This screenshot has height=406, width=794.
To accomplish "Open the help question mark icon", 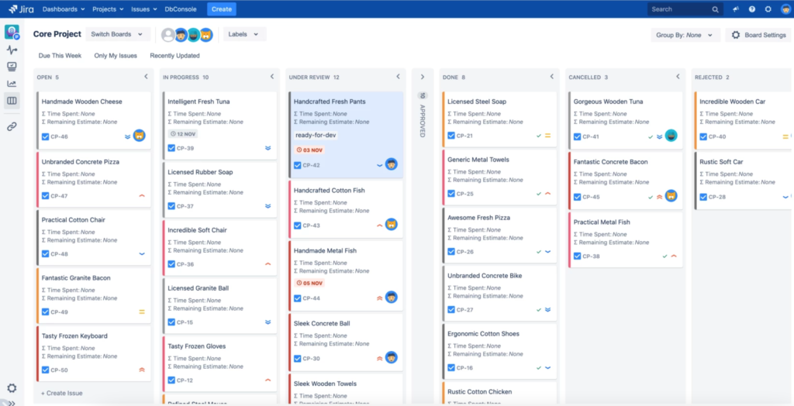I will click(x=752, y=9).
